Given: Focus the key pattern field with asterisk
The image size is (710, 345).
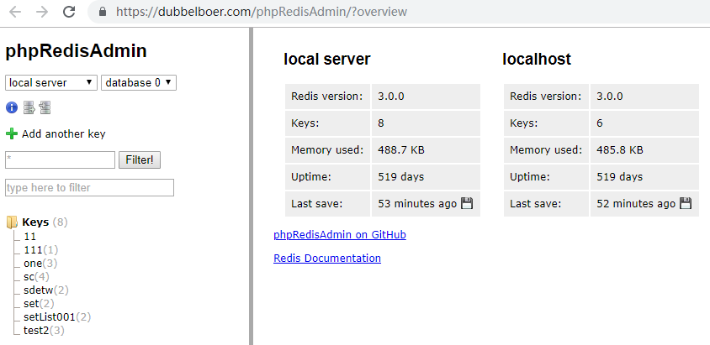Looking at the screenshot, I should tap(60, 159).
